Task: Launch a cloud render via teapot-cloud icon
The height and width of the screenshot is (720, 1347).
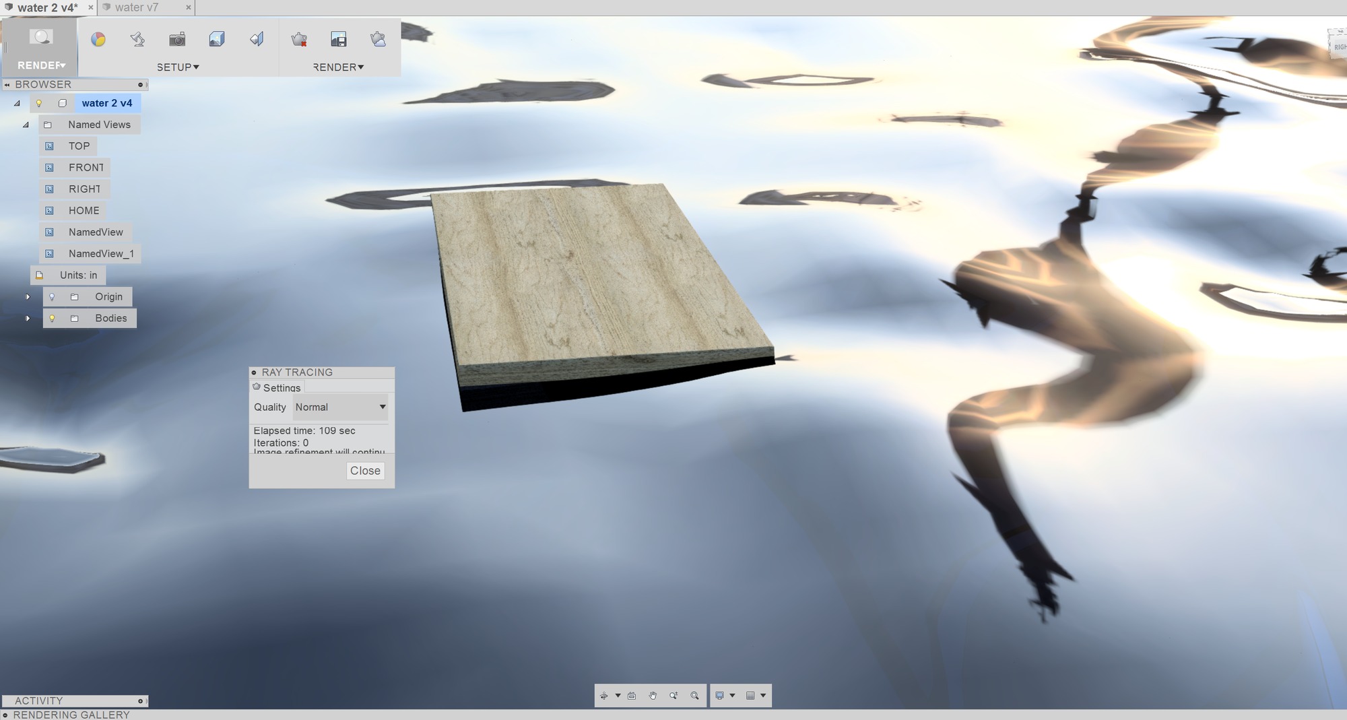Action: [378, 39]
